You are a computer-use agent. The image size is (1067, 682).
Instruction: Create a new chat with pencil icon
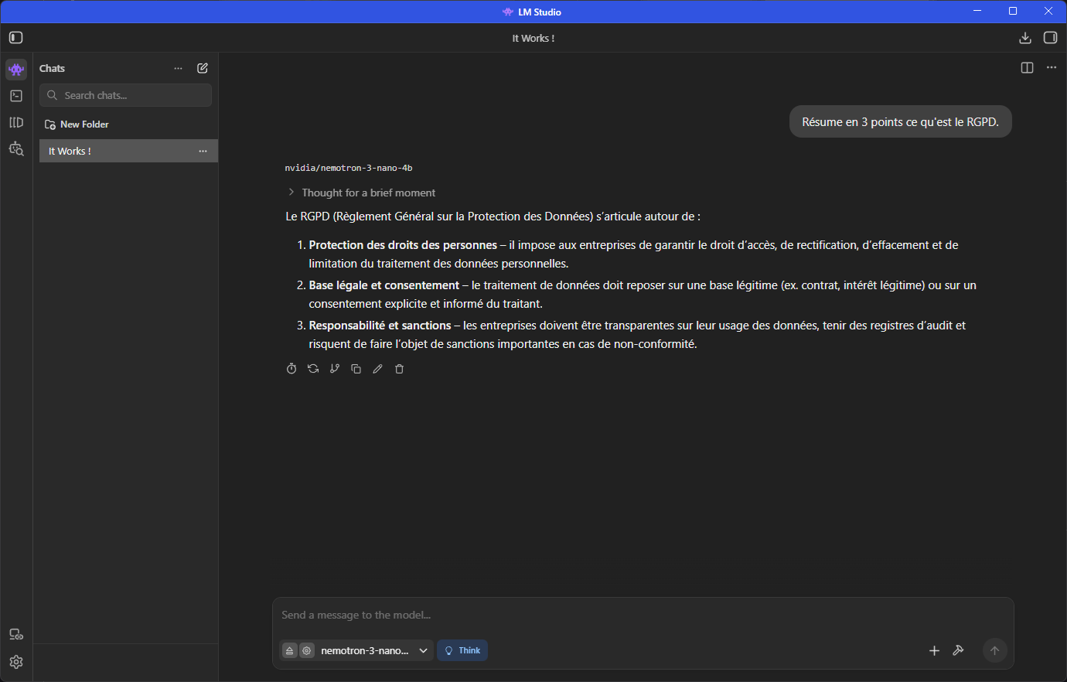pos(203,68)
